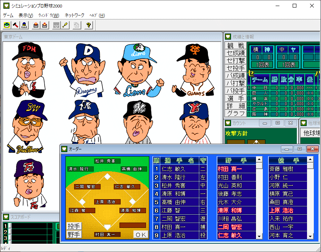Switch field view to 野手
321x252 pixels.
point(74,234)
